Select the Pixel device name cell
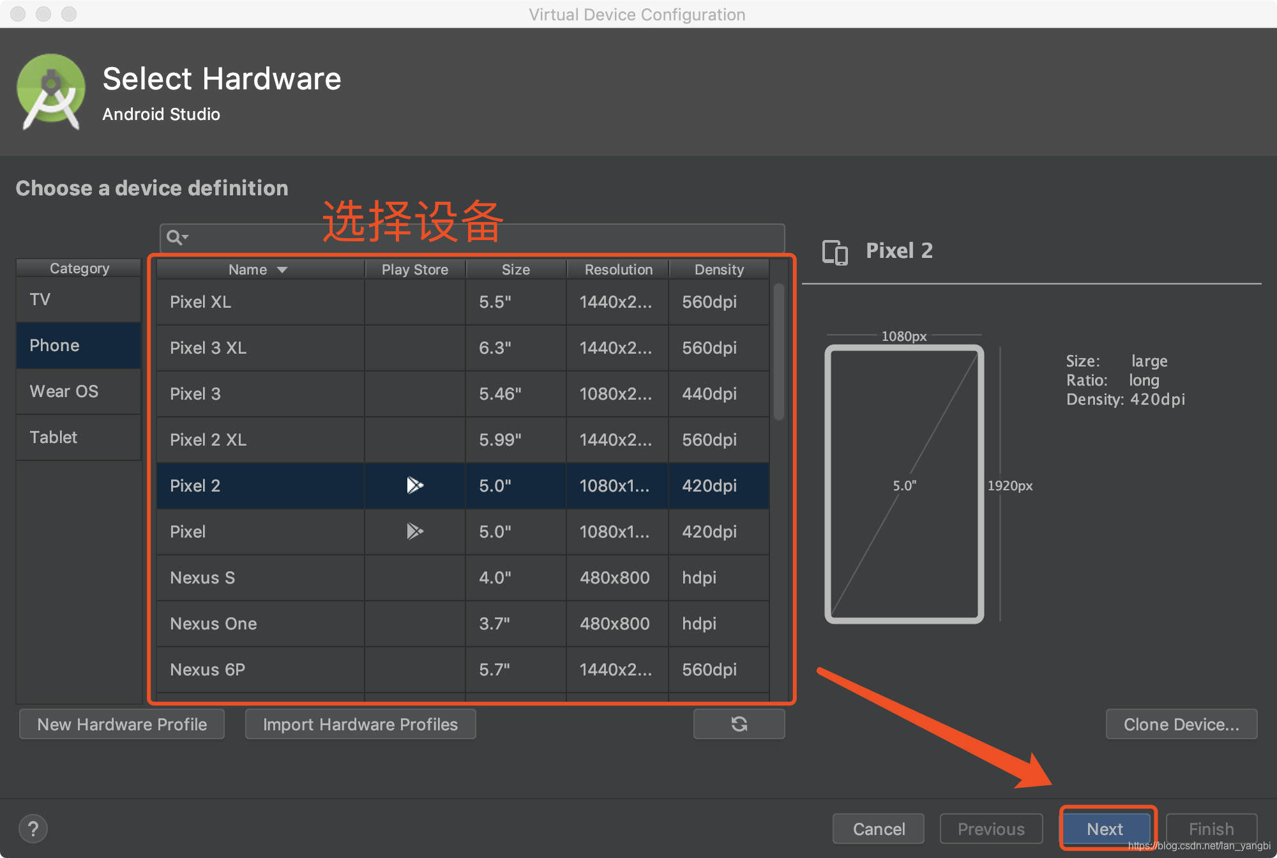 coord(261,532)
